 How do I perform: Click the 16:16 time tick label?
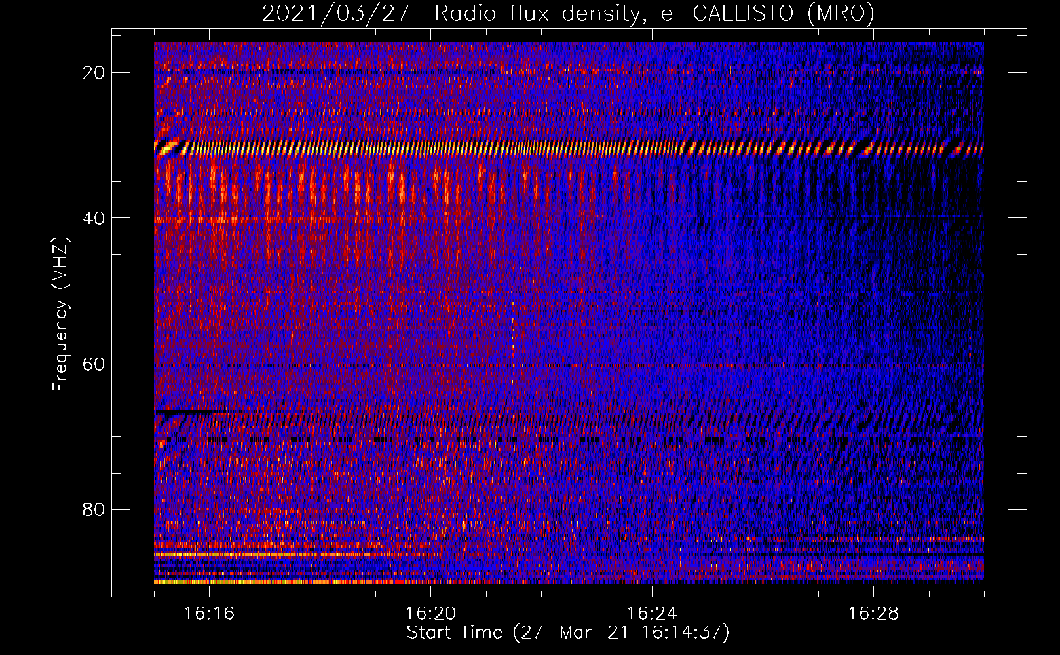point(209,614)
